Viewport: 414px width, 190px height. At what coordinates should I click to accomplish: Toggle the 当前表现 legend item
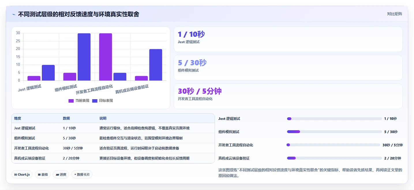pyautogui.click(x=79, y=101)
